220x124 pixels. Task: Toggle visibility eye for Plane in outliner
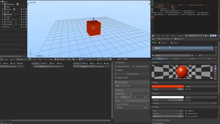coord(21,27)
